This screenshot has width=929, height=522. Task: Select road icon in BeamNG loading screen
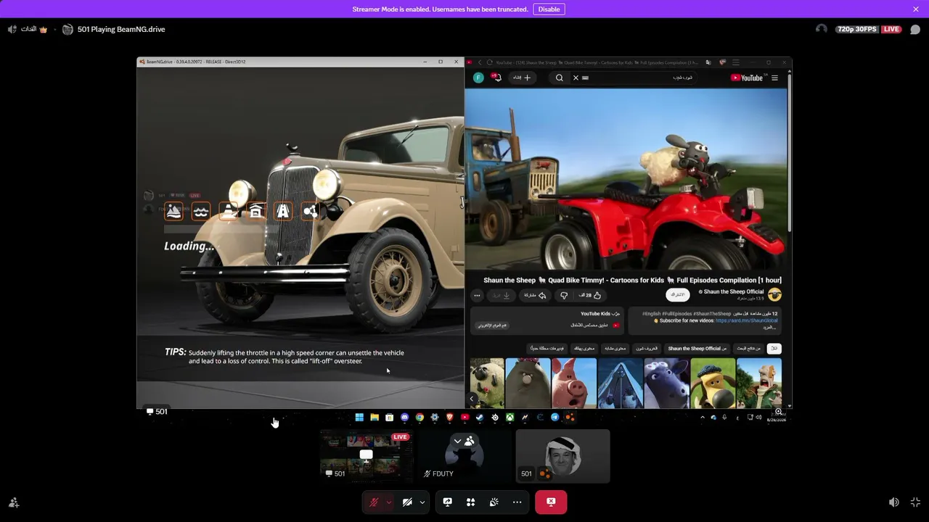click(x=283, y=211)
